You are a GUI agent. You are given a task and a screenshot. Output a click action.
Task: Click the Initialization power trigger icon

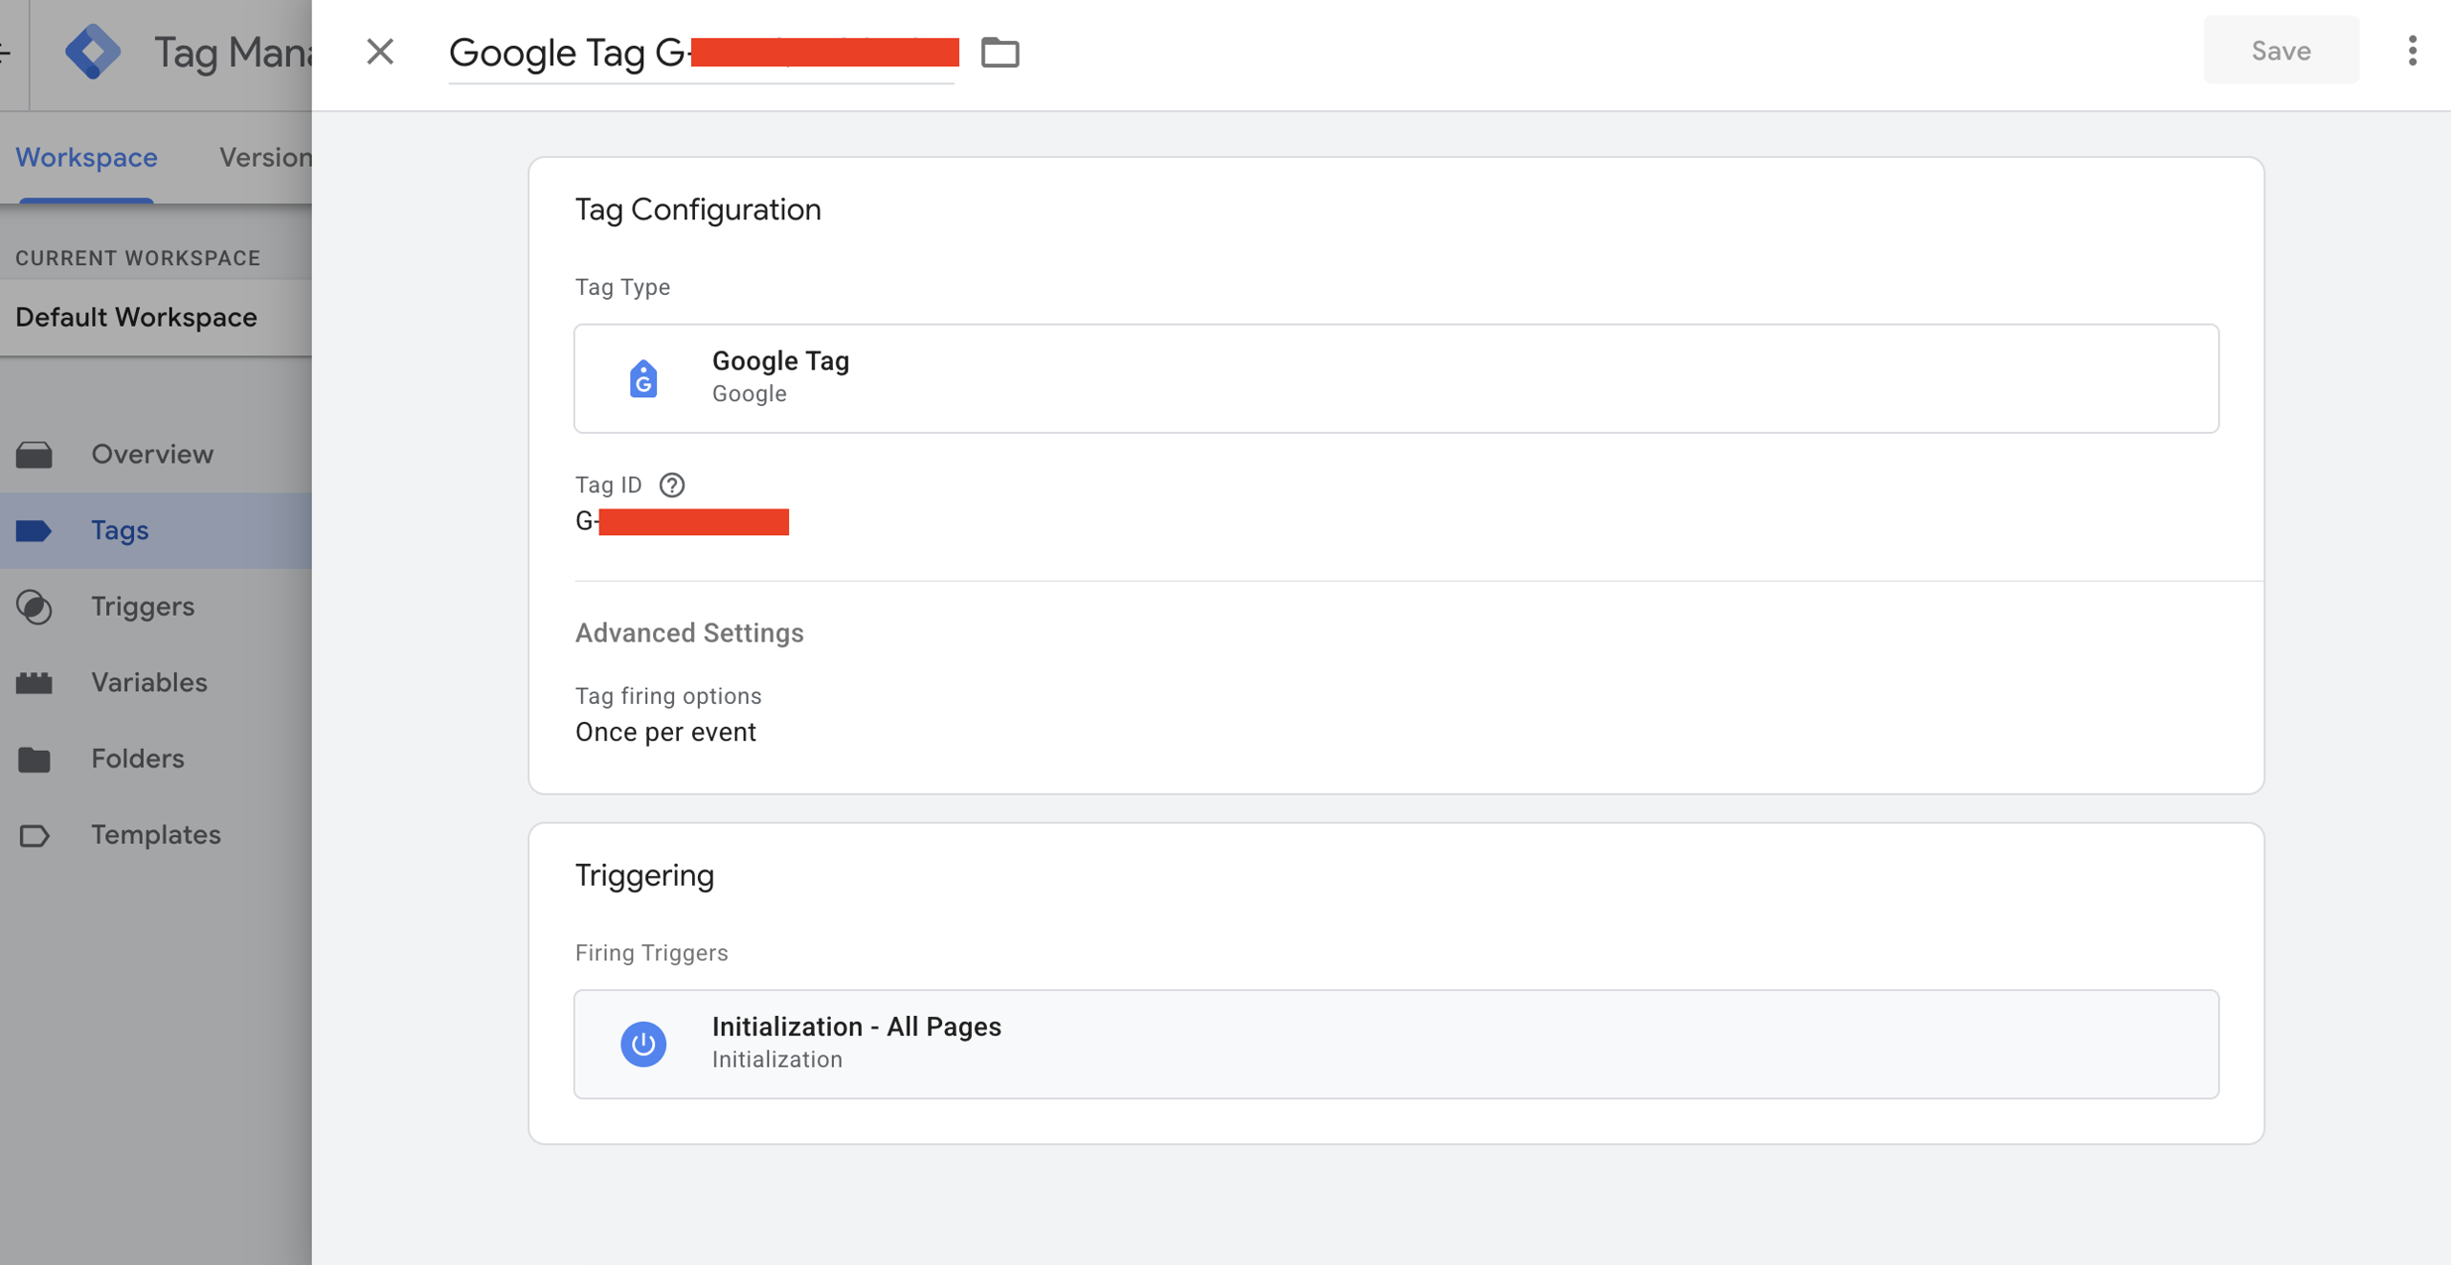point(643,1044)
